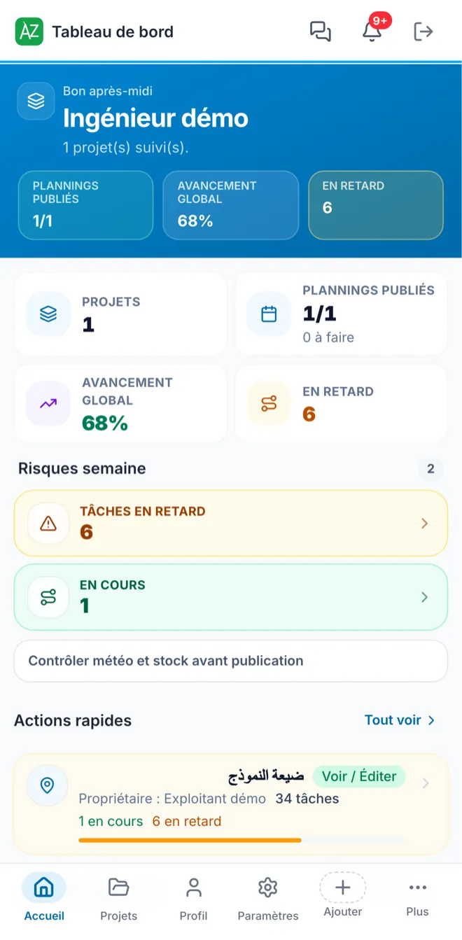This screenshot has height=940, width=462.
Task: Click the Ingénieur démo heading
Action: [155, 118]
